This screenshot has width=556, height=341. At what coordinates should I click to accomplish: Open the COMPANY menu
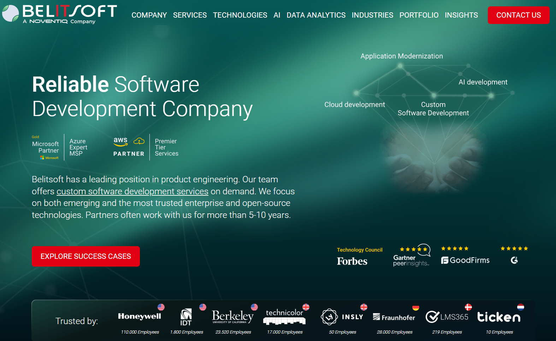[x=149, y=15]
